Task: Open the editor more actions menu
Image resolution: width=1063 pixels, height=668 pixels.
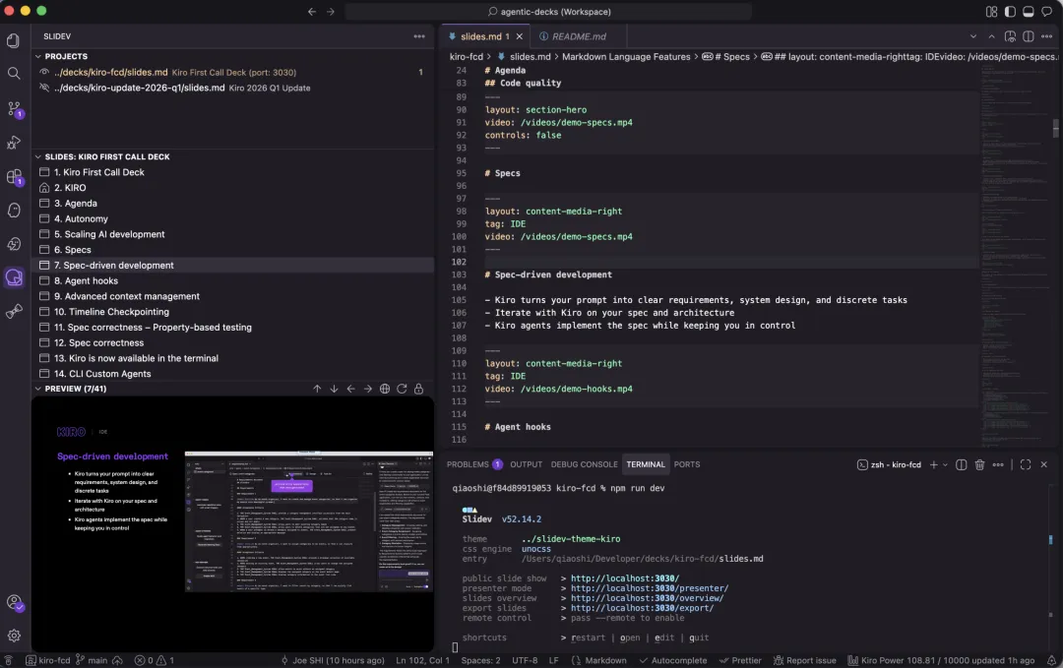Action: tap(1046, 36)
